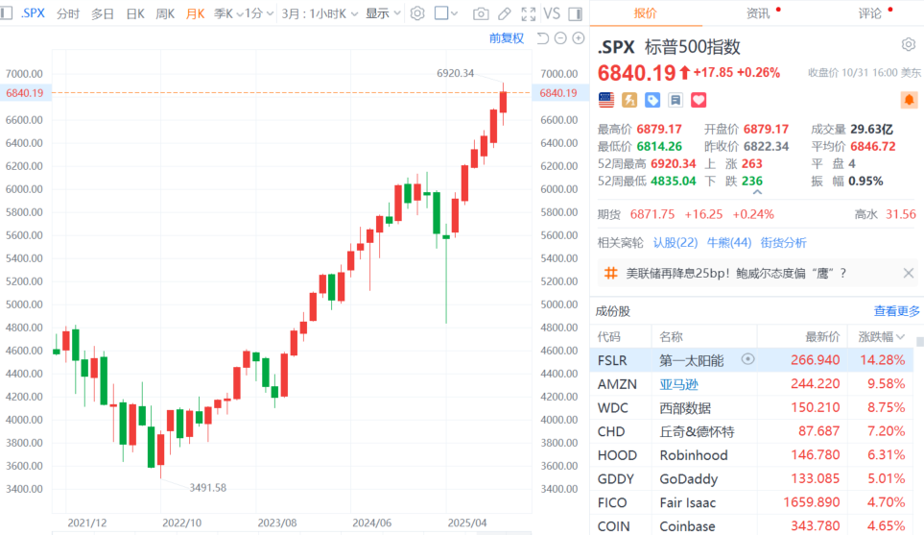Screen dimensions: 924x535
Task: Click the gold lightning badge icon
Action: click(x=629, y=100)
